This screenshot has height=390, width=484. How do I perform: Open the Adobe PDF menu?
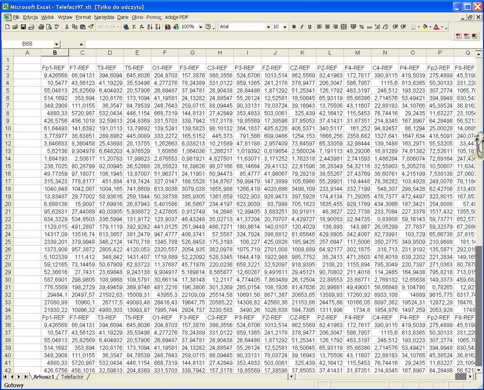pos(176,17)
